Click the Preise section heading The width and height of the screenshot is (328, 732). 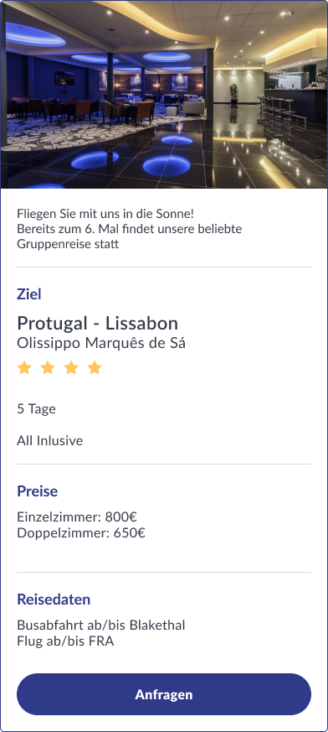click(38, 491)
